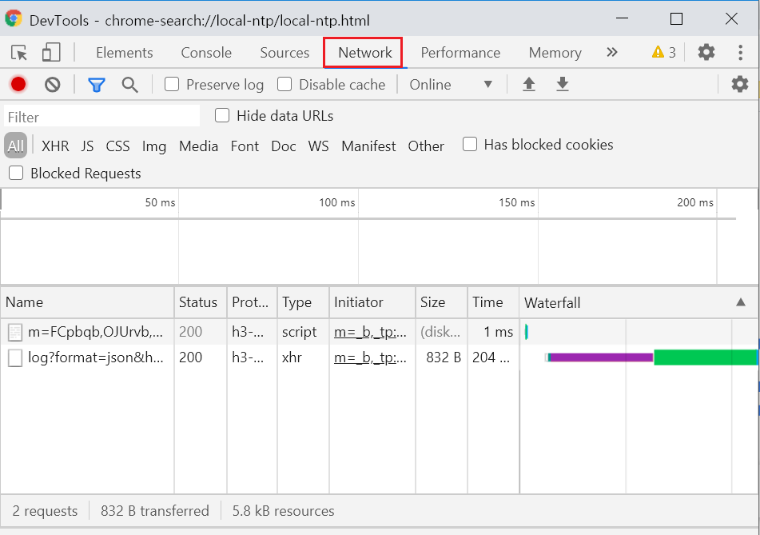Open the Online throttling dropdown

coord(451,85)
